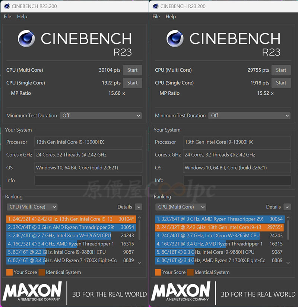This screenshot has height=307, width=298.
Task: Click MP Ratio value 15.52 x
Action: pyautogui.click(x=265, y=93)
